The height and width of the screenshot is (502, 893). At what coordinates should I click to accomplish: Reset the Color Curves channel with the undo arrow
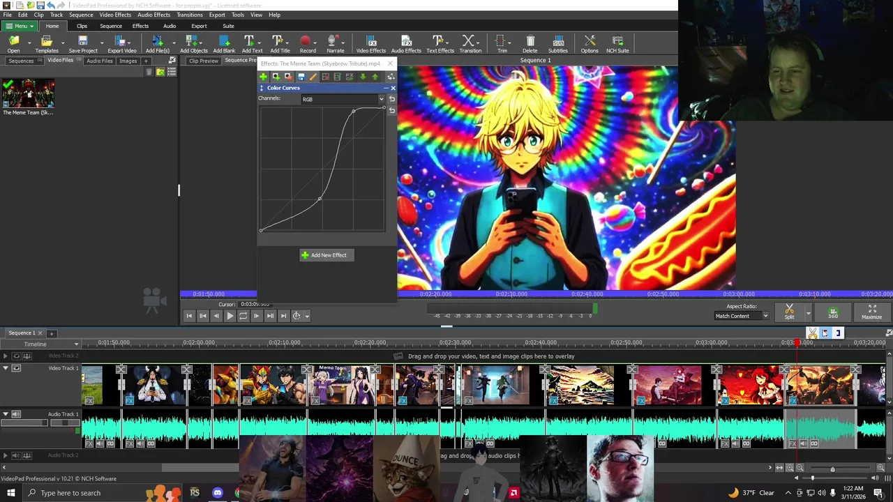[x=391, y=100]
